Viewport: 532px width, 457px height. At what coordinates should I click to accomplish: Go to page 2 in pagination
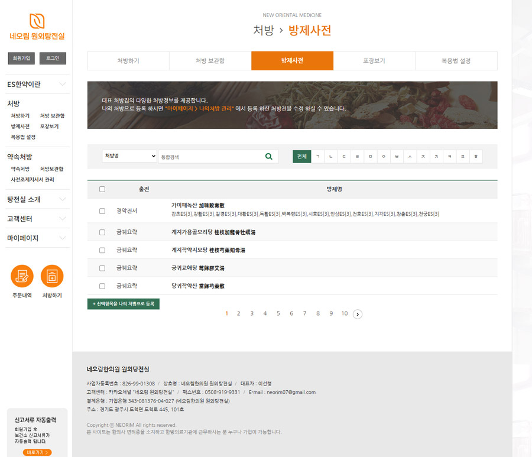(x=239, y=313)
